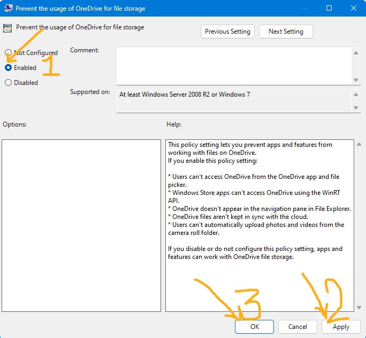This screenshot has height=338, width=366.
Task: Click the Help pane scroll up arrow
Action: [359, 144]
